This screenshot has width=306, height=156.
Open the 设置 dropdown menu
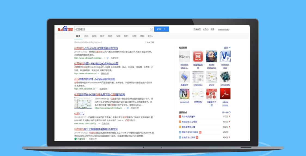pyautogui.click(x=213, y=29)
